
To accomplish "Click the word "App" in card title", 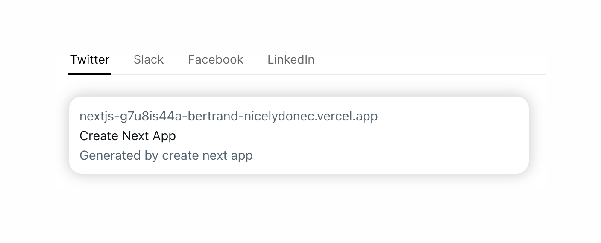I will (164, 136).
